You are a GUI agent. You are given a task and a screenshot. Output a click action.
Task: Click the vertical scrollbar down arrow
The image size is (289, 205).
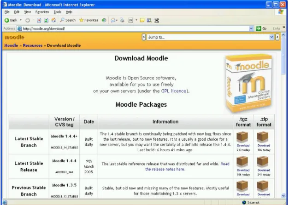283,195
